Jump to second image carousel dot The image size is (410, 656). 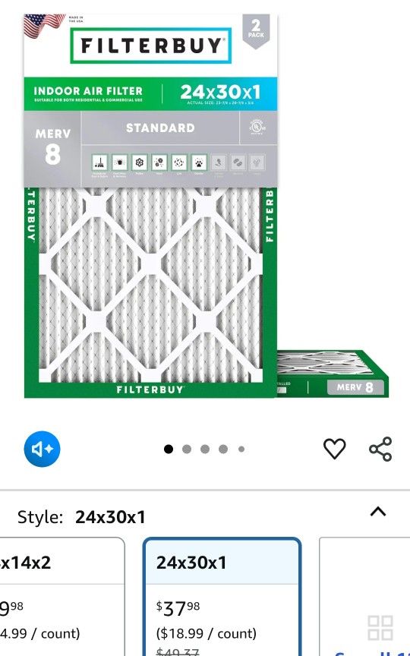click(x=187, y=449)
